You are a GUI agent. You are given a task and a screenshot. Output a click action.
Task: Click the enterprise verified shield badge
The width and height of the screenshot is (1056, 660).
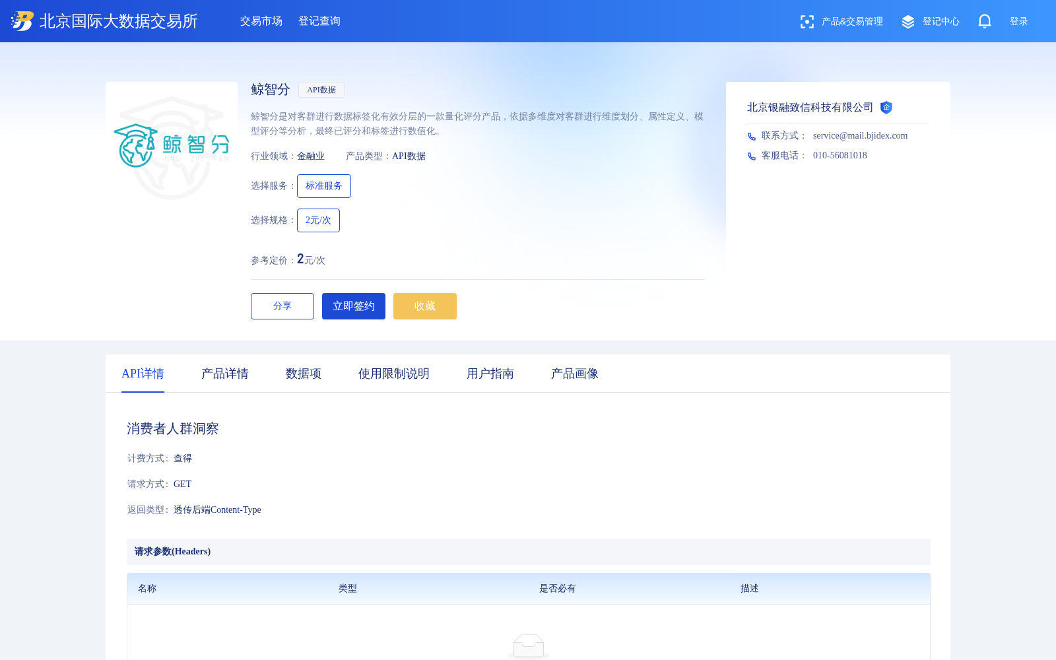pyautogui.click(x=886, y=108)
